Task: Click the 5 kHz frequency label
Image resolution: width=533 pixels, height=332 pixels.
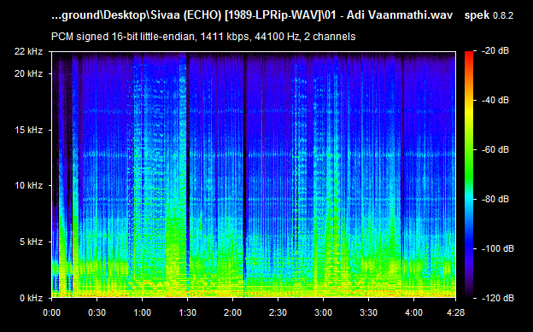Action: pyautogui.click(x=31, y=242)
